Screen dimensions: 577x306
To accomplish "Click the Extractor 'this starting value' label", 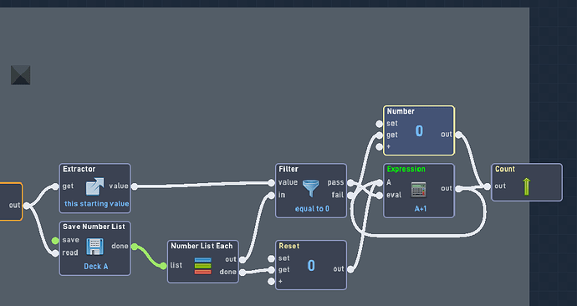I will tap(97, 204).
